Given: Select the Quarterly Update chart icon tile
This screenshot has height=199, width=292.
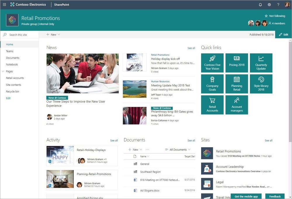Looking at the screenshot, I should [261, 63].
